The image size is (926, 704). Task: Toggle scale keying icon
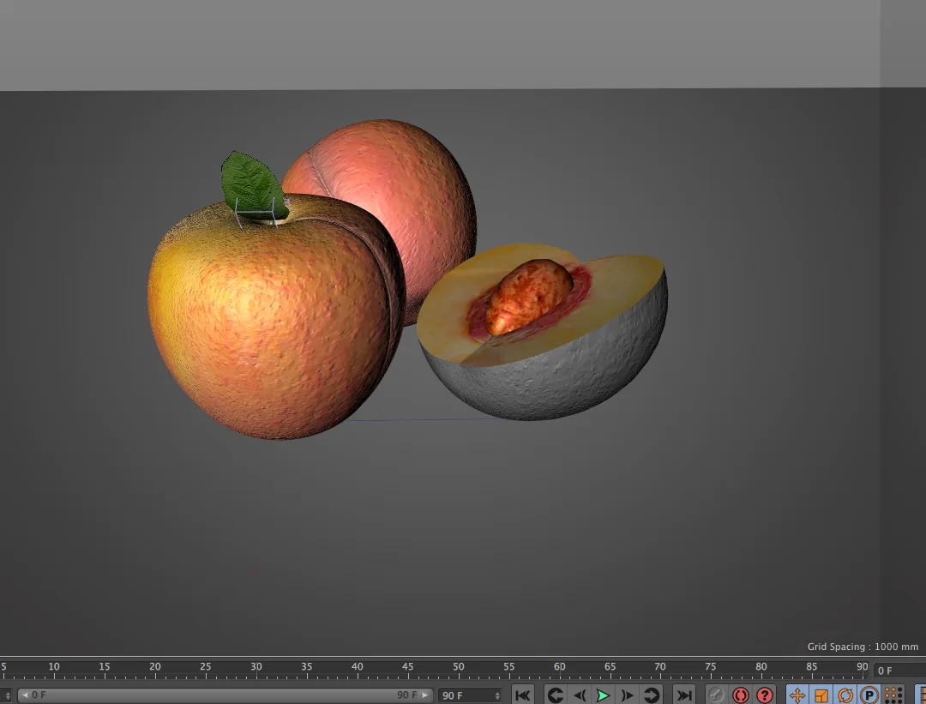821,695
